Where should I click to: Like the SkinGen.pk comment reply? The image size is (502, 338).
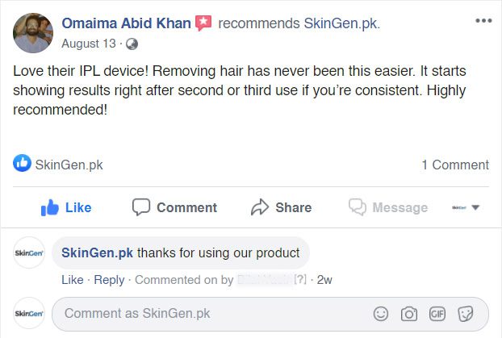tap(72, 280)
